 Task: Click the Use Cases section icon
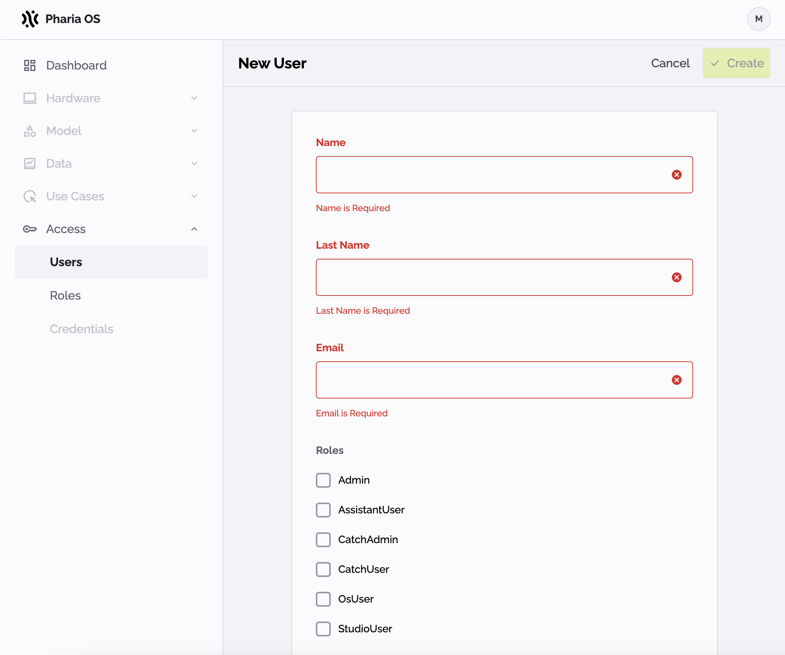tap(30, 196)
